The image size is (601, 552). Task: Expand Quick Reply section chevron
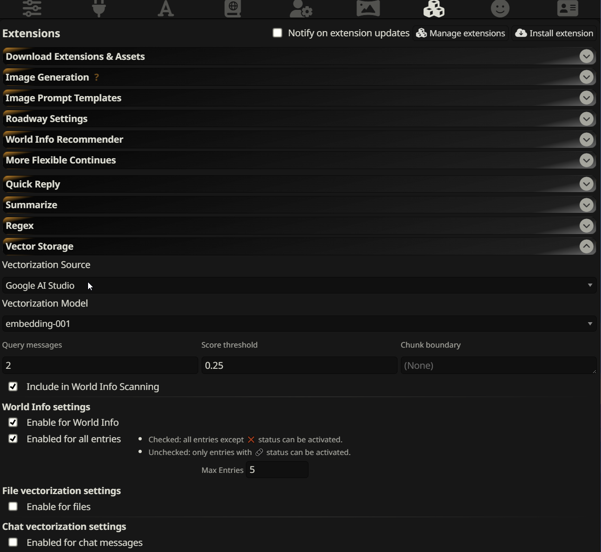[x=586, y=184]
